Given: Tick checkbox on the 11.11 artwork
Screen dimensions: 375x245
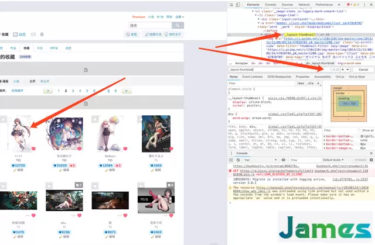Looking at the screenshot, I should [3, 119].
